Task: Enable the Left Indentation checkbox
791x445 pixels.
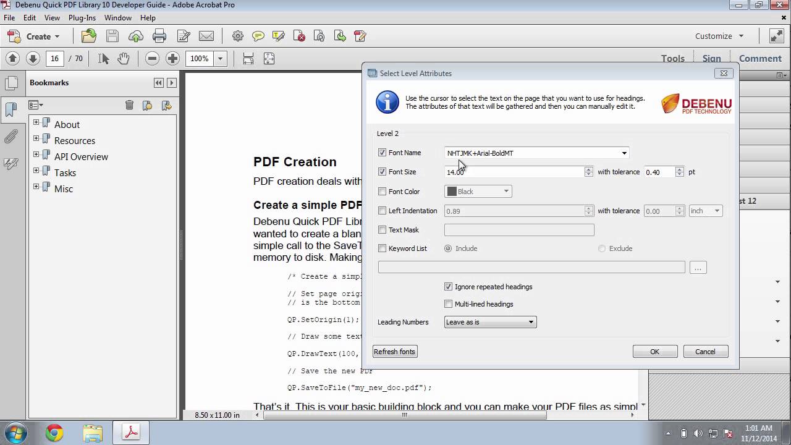Action: click(x=382, y=211)
